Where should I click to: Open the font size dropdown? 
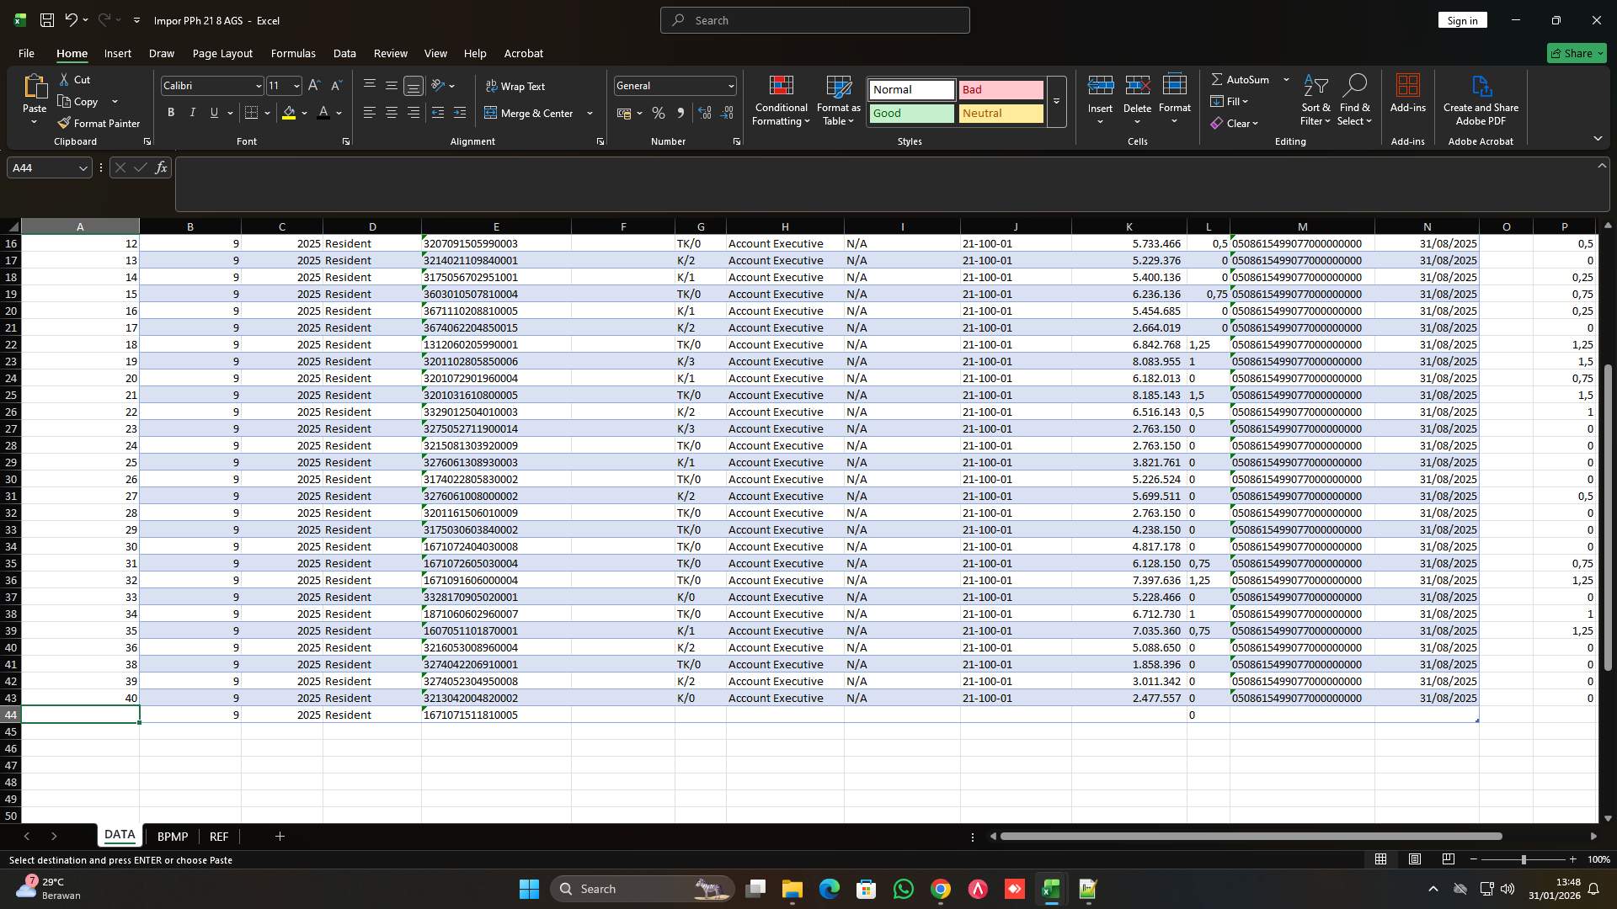point(295,85)
